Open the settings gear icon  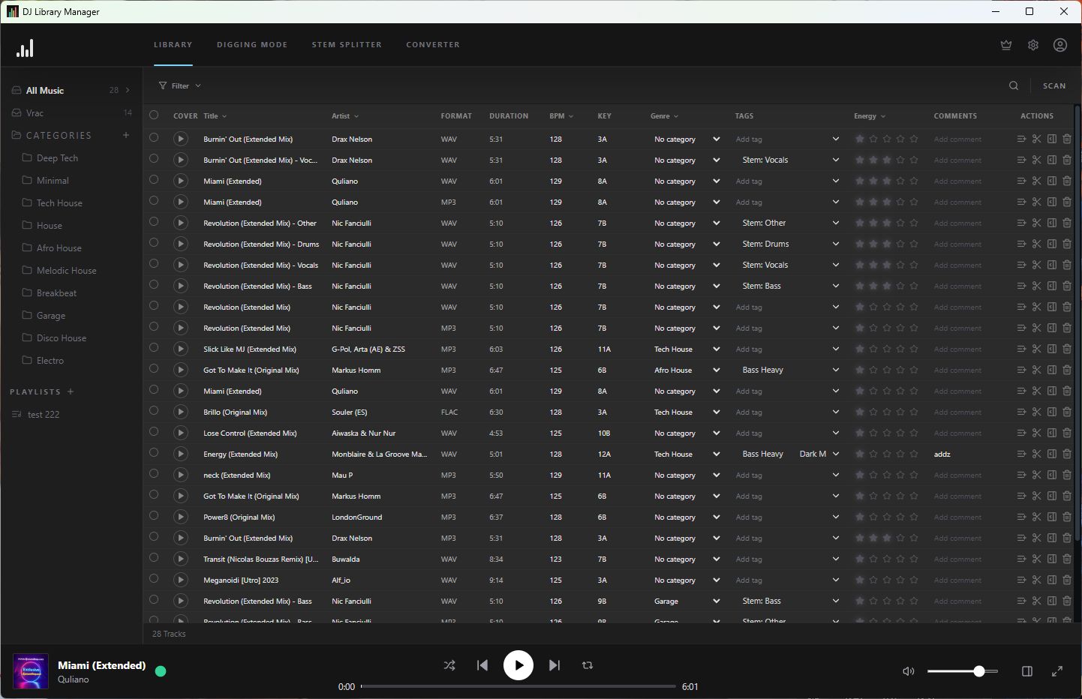1033,45
